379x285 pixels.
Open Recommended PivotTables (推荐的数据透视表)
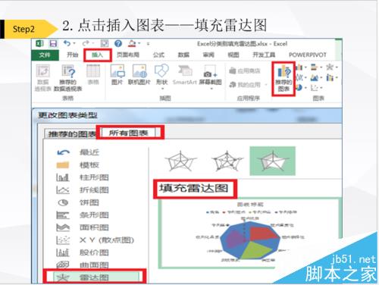pyautogui.click(x=68, y=77)
